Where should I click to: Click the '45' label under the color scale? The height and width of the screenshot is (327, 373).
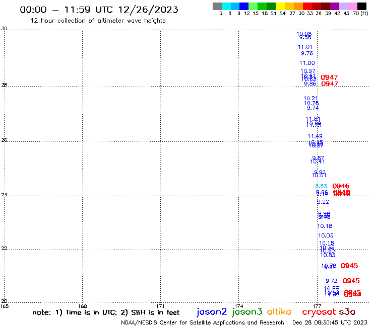tap(346, 14)
